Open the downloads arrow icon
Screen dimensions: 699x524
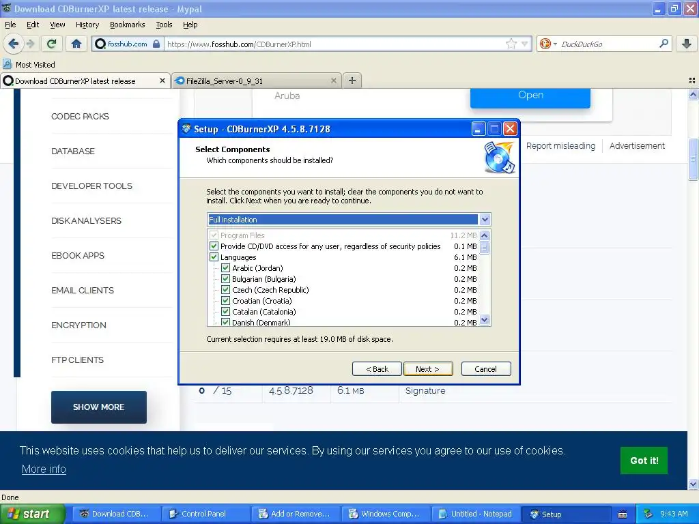[687, 44]
